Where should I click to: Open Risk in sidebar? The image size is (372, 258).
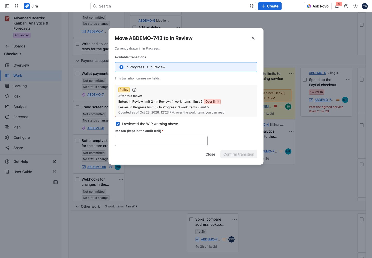[31, 96]
